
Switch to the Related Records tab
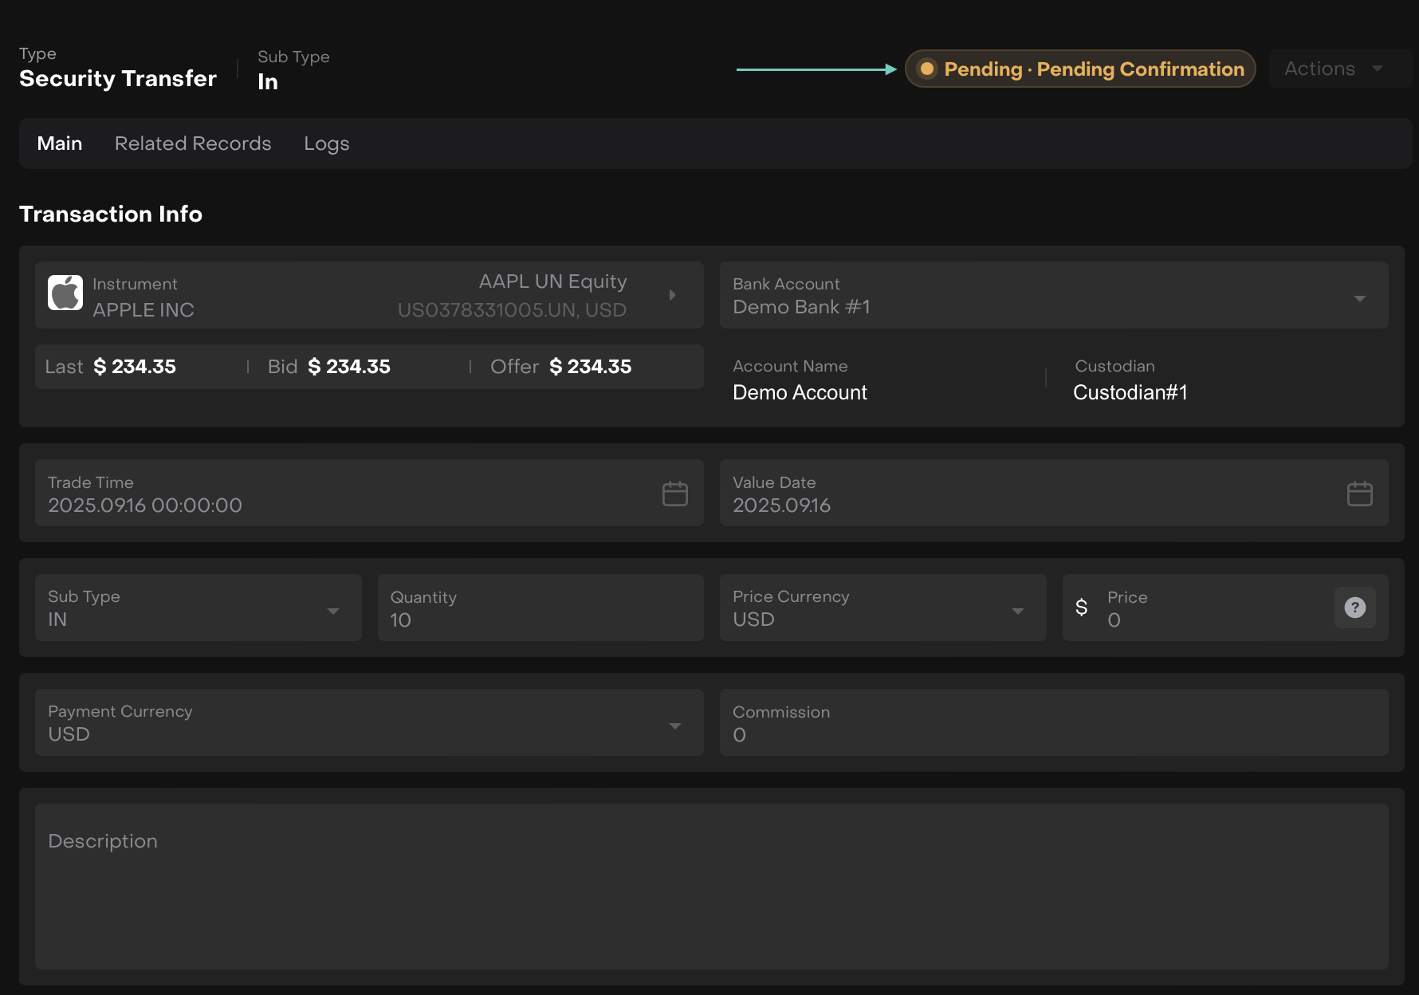[x=193, y=144]
